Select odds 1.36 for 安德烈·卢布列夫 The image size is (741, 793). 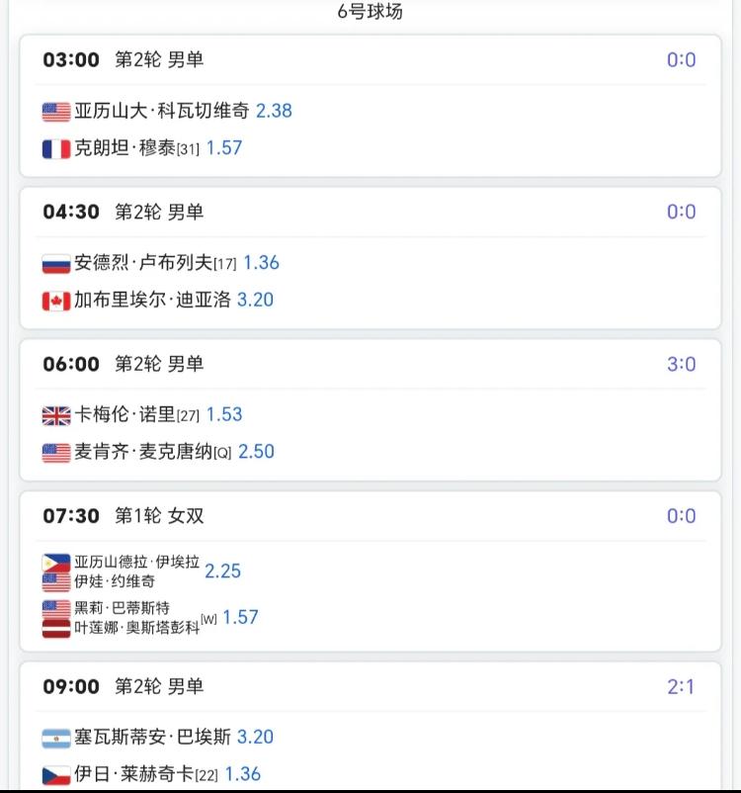[261, 262]
